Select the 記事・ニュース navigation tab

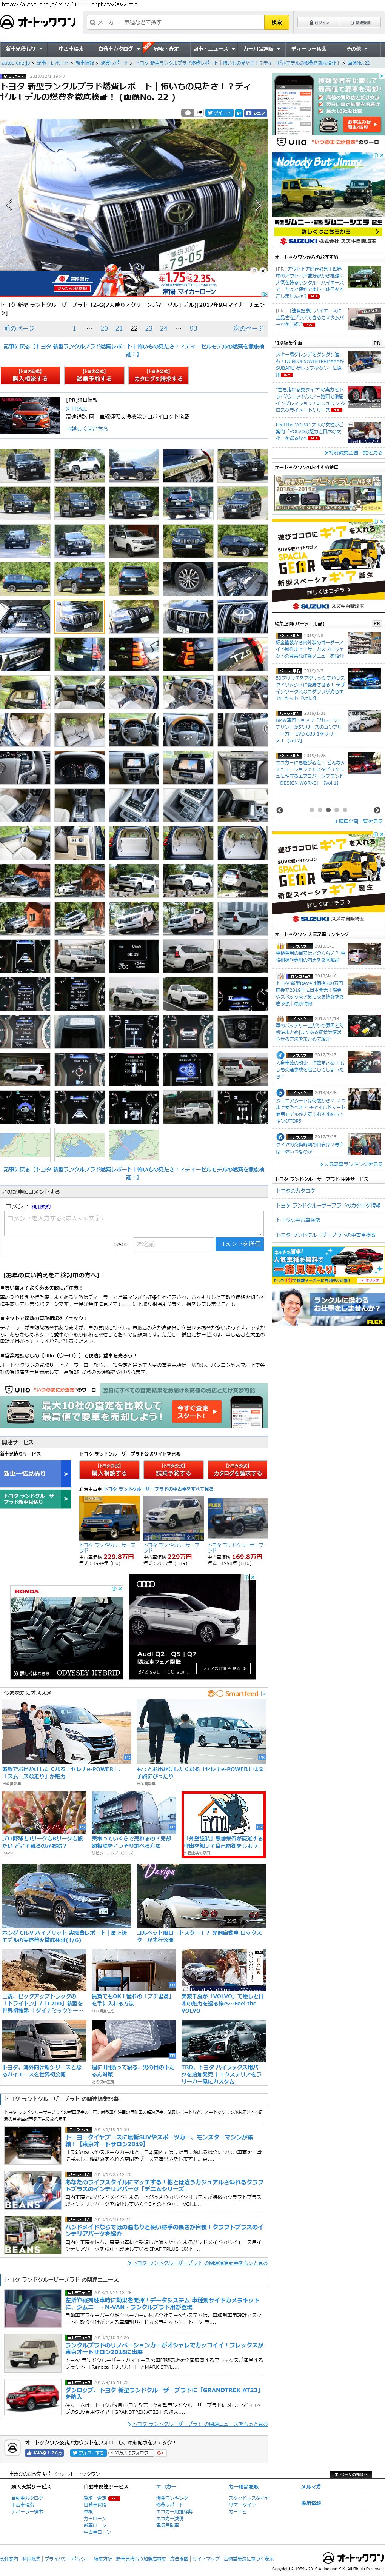pos(212,48)
